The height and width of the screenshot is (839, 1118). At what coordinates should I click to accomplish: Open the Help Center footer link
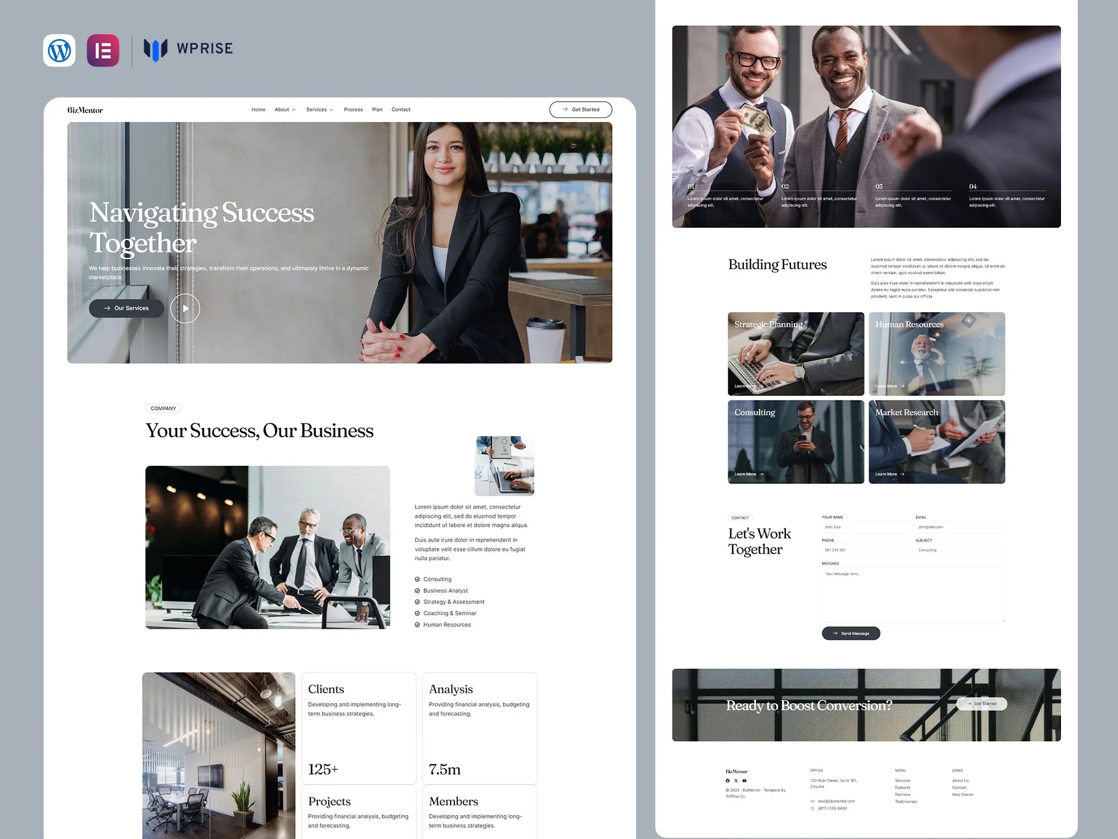(x=963, y=794)
